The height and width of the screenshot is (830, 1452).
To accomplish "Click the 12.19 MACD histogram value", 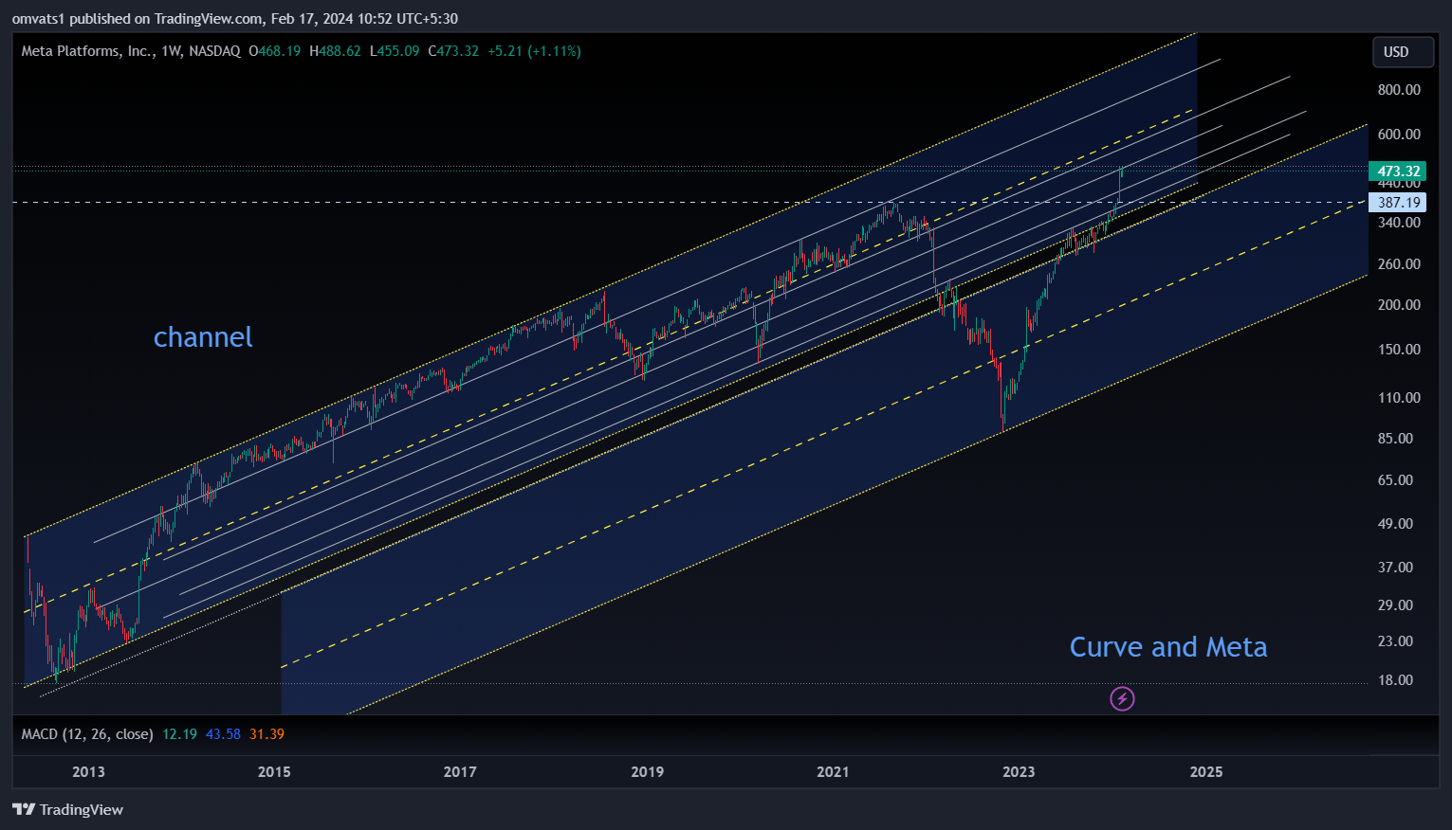I will tap(179, 734).
